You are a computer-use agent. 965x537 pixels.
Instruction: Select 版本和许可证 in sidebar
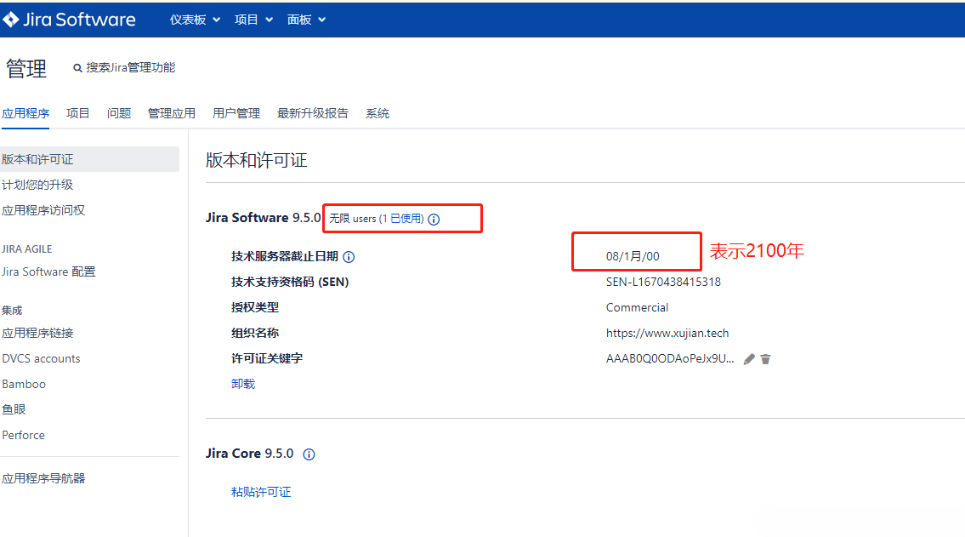(89, 159)
